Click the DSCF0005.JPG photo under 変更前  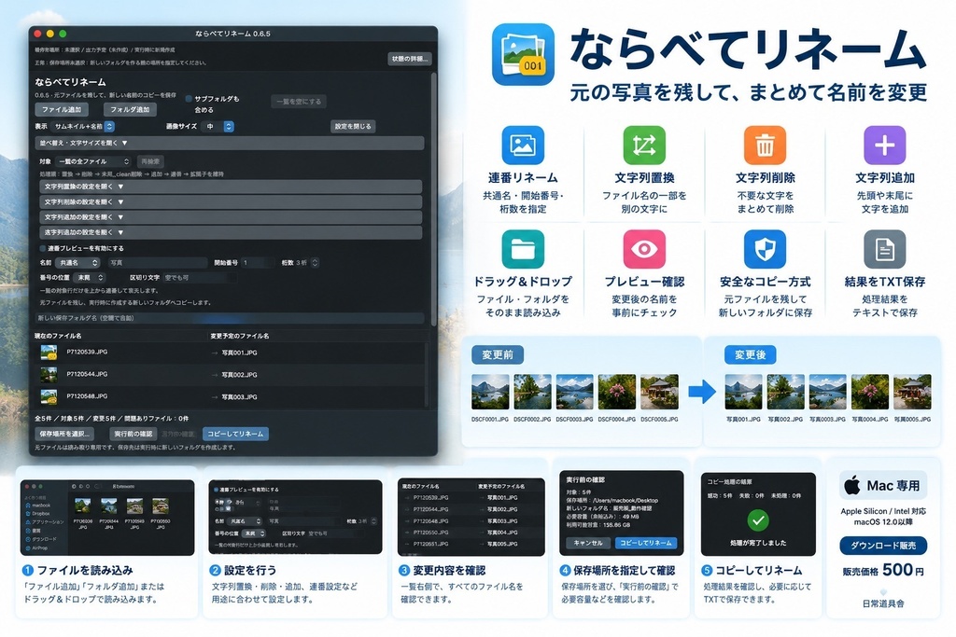tap(659, 392)
